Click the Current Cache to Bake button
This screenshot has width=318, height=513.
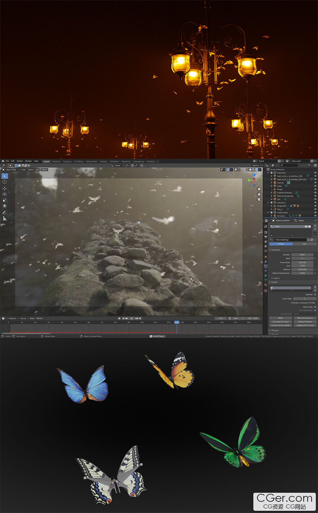pyautogui.click(x=281, y=325)
